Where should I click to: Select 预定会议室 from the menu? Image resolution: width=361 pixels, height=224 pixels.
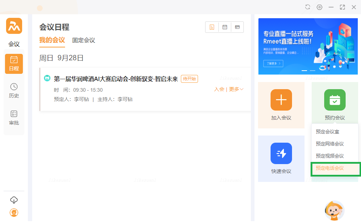[327, 132]
